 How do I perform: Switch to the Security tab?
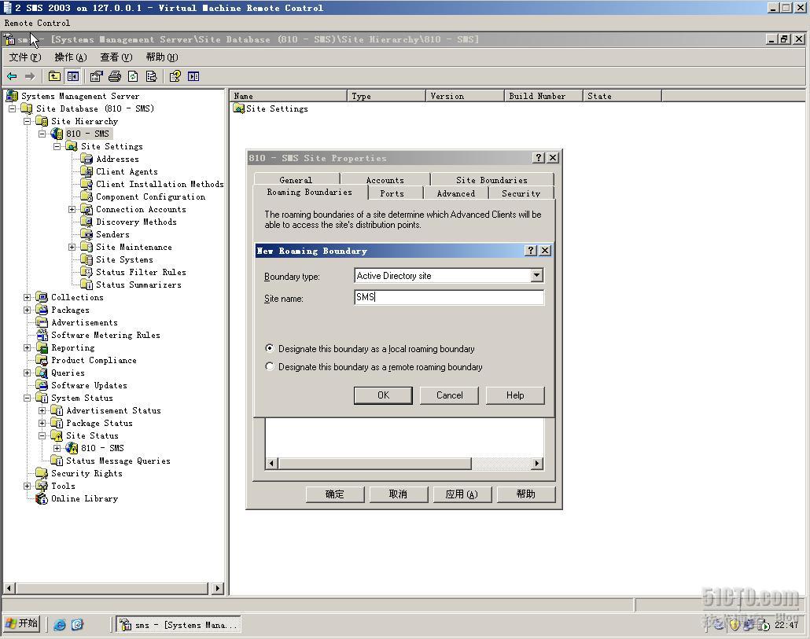[521, 193]
